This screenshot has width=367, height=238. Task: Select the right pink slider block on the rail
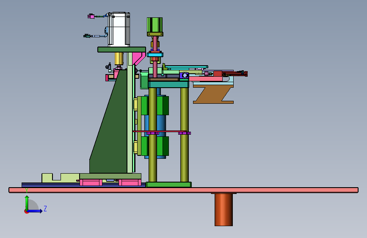click(130, 183)
